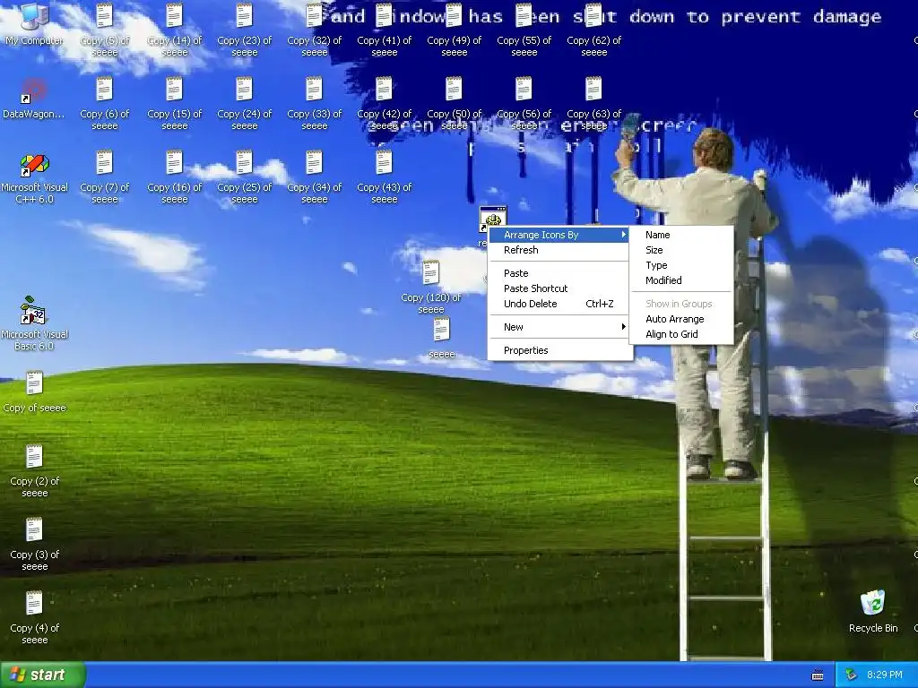Arrange icons by Size
The width and height of the screenshot is (918, 688).
pos(681,250)
